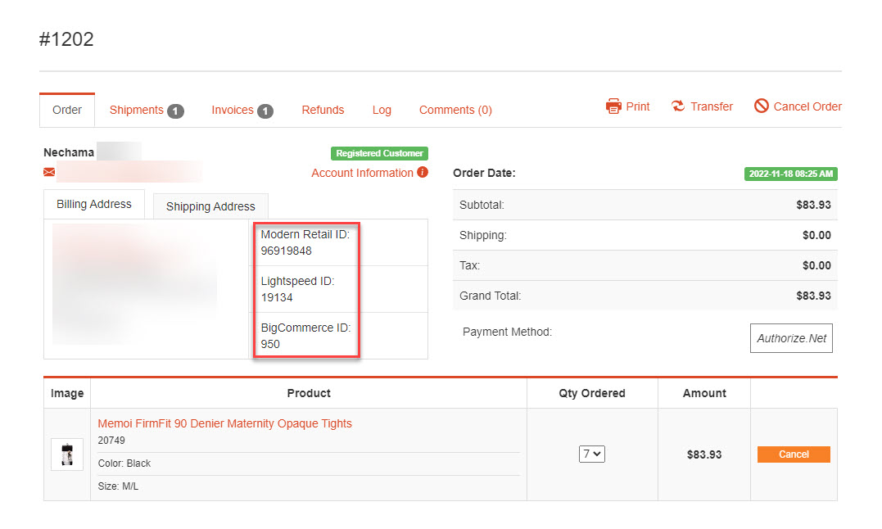Image resolution: width=882 pixels, height=529 pixels.
Task: Click the Product column header
Action: (x=309, y=393)
